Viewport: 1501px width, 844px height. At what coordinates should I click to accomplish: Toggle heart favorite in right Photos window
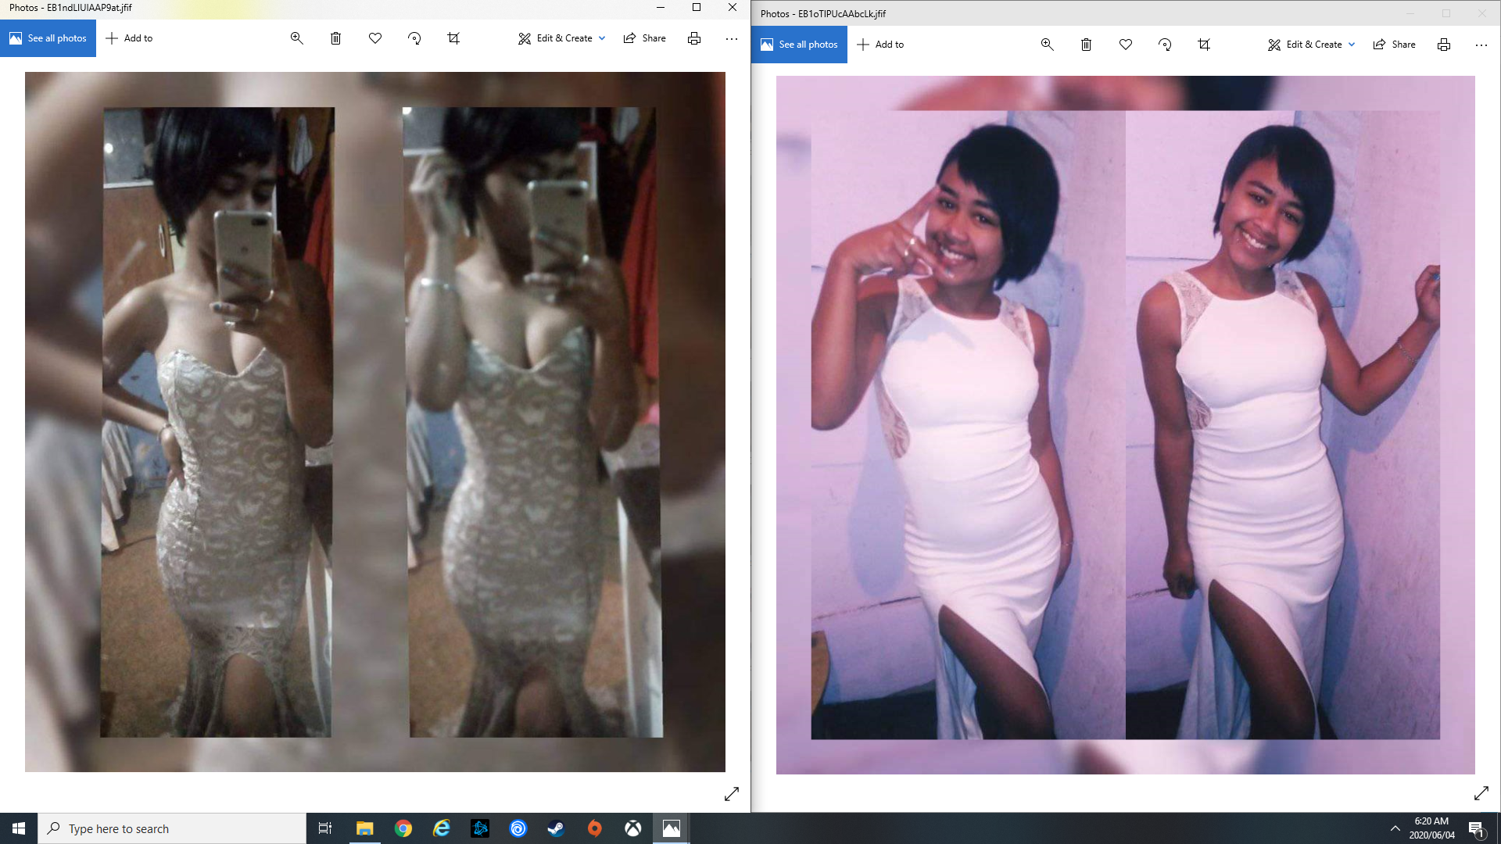pos(1126,45)
